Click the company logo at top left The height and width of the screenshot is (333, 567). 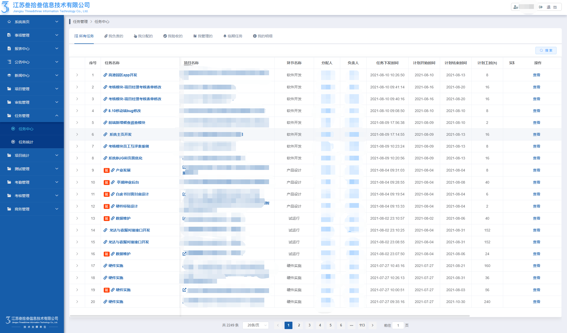5,7
